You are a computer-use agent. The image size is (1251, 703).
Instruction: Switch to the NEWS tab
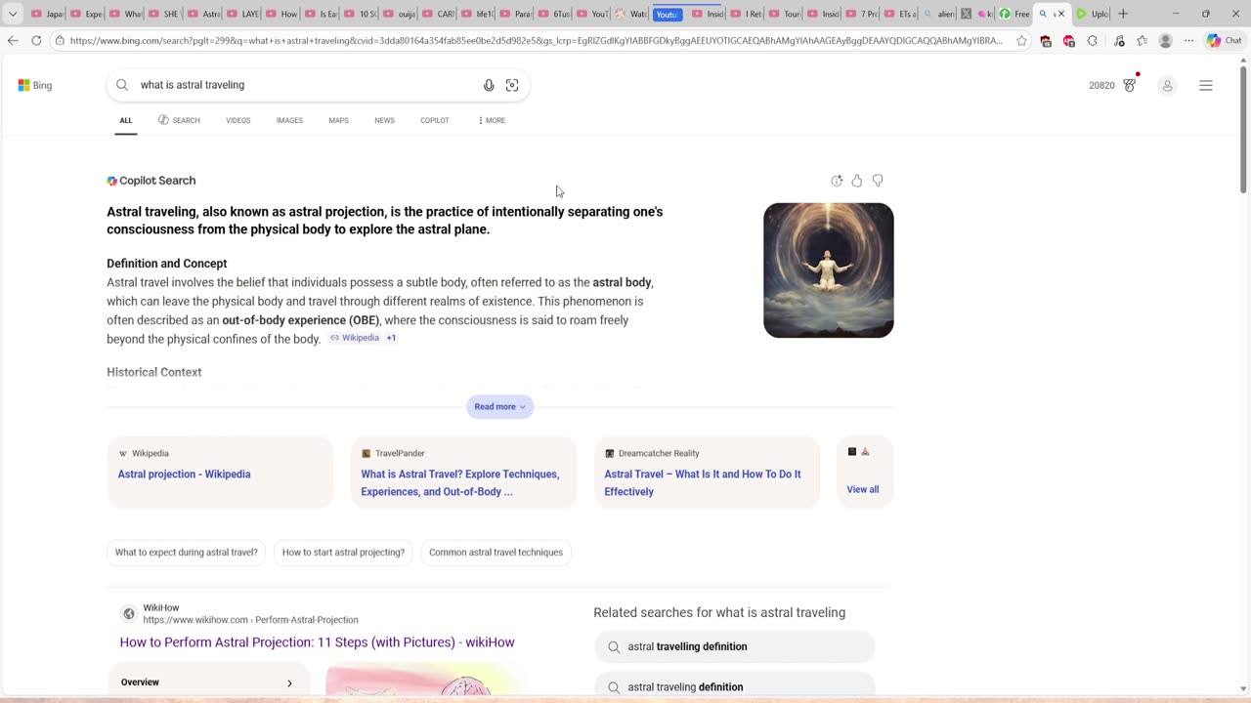pos(384,120)
